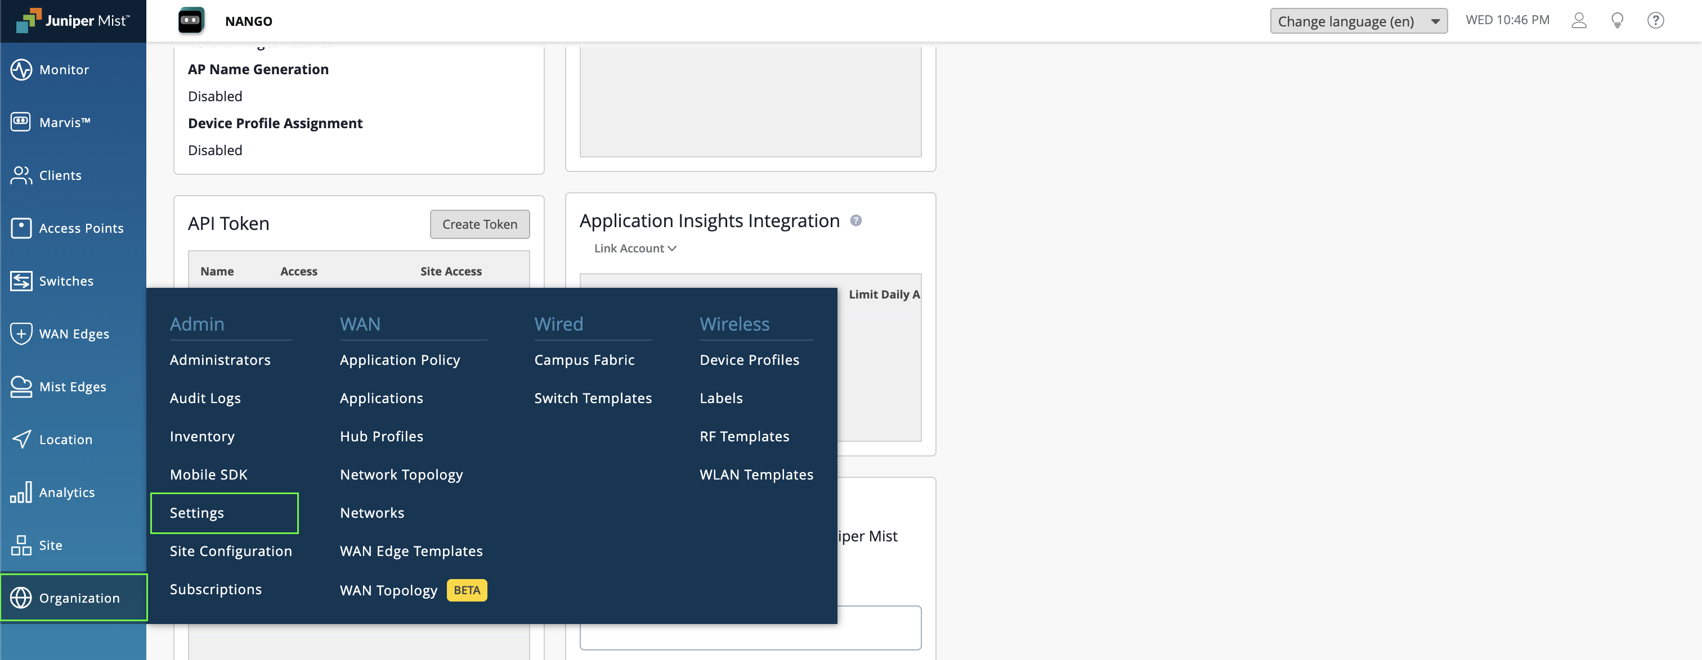Open WAN Edge Templates menu item
1702x660 pixels.
411,551
